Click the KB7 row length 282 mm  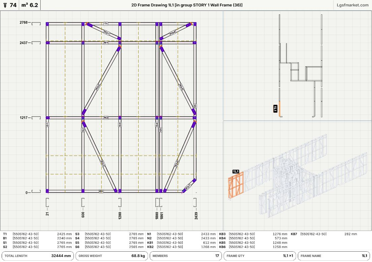coord(351,234)
